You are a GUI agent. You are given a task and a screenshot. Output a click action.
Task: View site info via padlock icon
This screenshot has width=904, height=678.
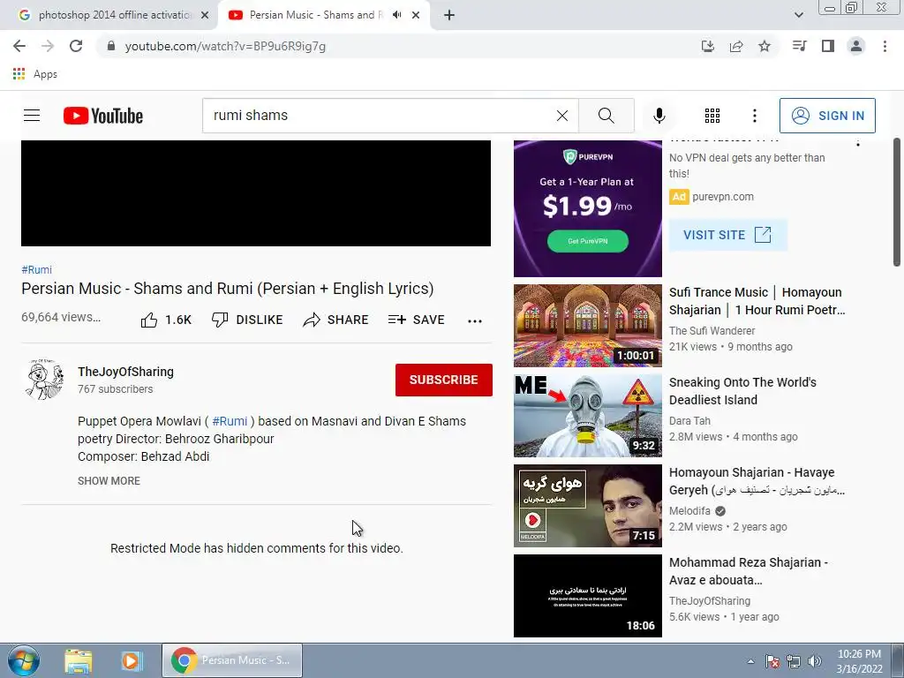[111, 46]
